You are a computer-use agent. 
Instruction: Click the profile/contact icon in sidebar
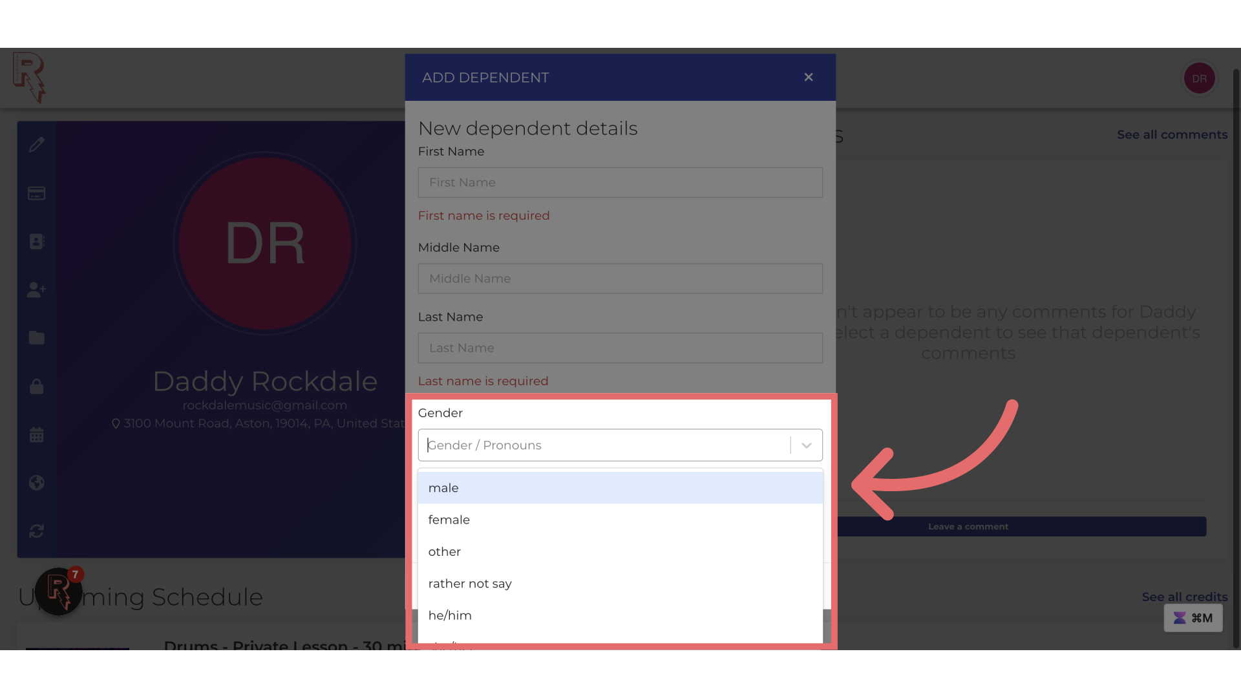coord(36,242)
